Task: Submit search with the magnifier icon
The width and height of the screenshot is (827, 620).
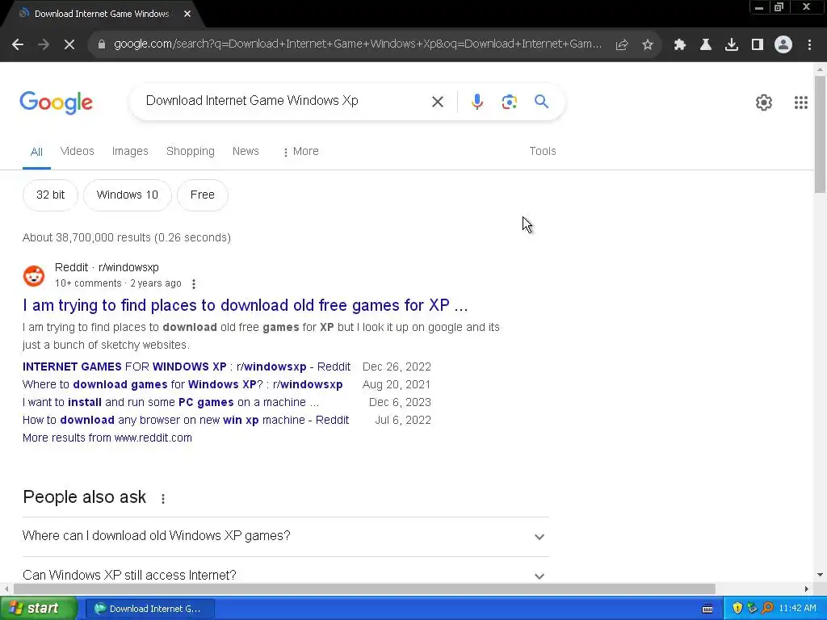Action: (x=542, y=101)
